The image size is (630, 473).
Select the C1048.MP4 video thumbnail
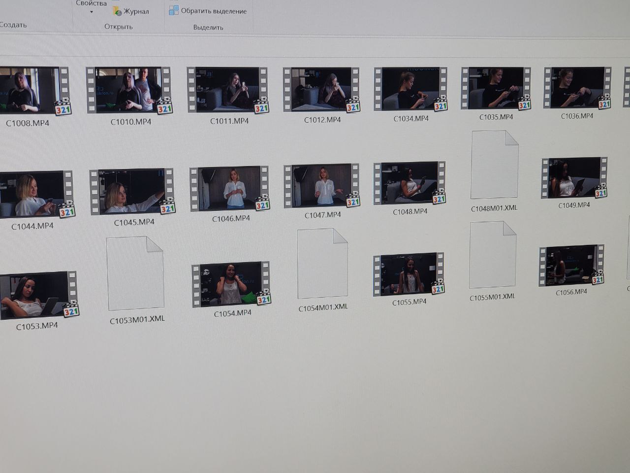[x=409, y=183]
